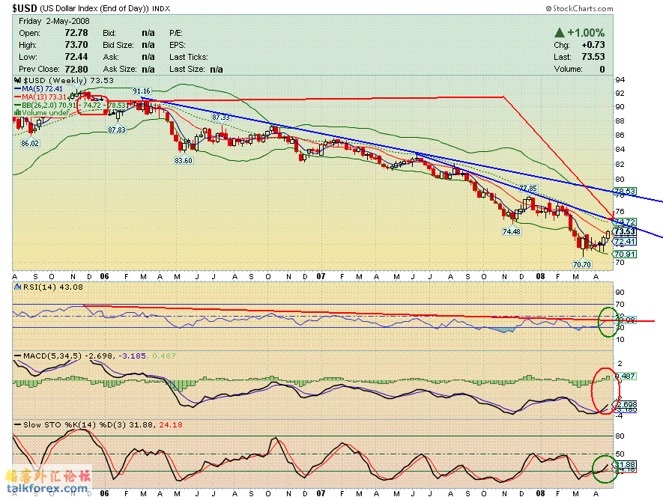The height and width of the screenshot is (500, 663).
Task: Click the 73.53 right-axis last-price tag
Action: pyautogui.click(x=625, y=231)
